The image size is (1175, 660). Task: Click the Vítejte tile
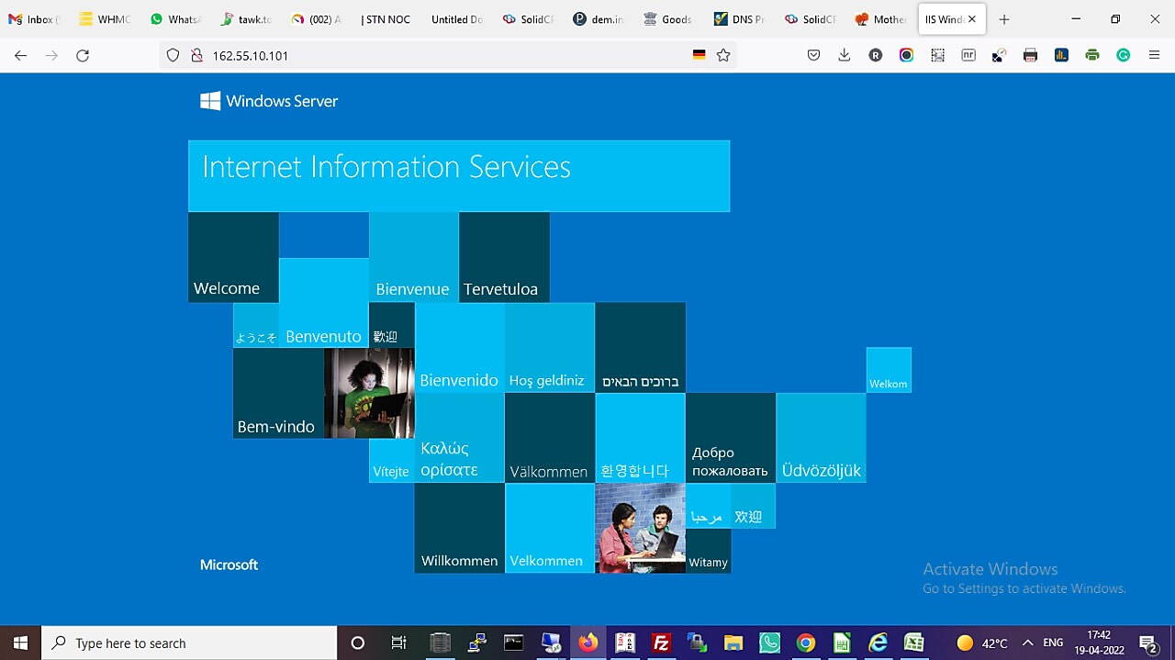tap(391, 461)
